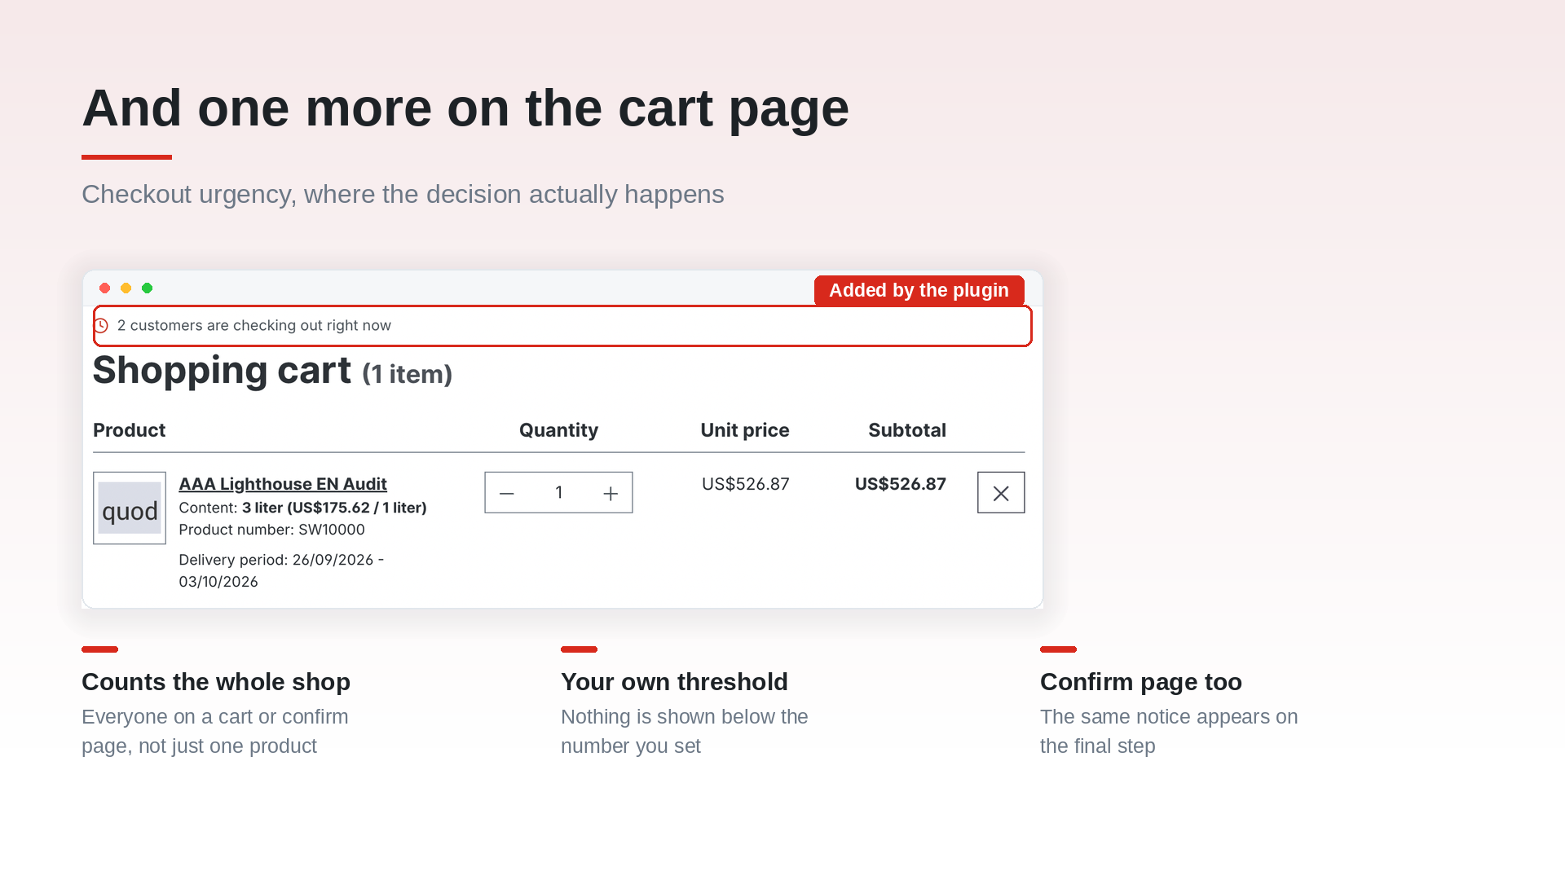Click the quantity value field showing 1

point(559,493)
